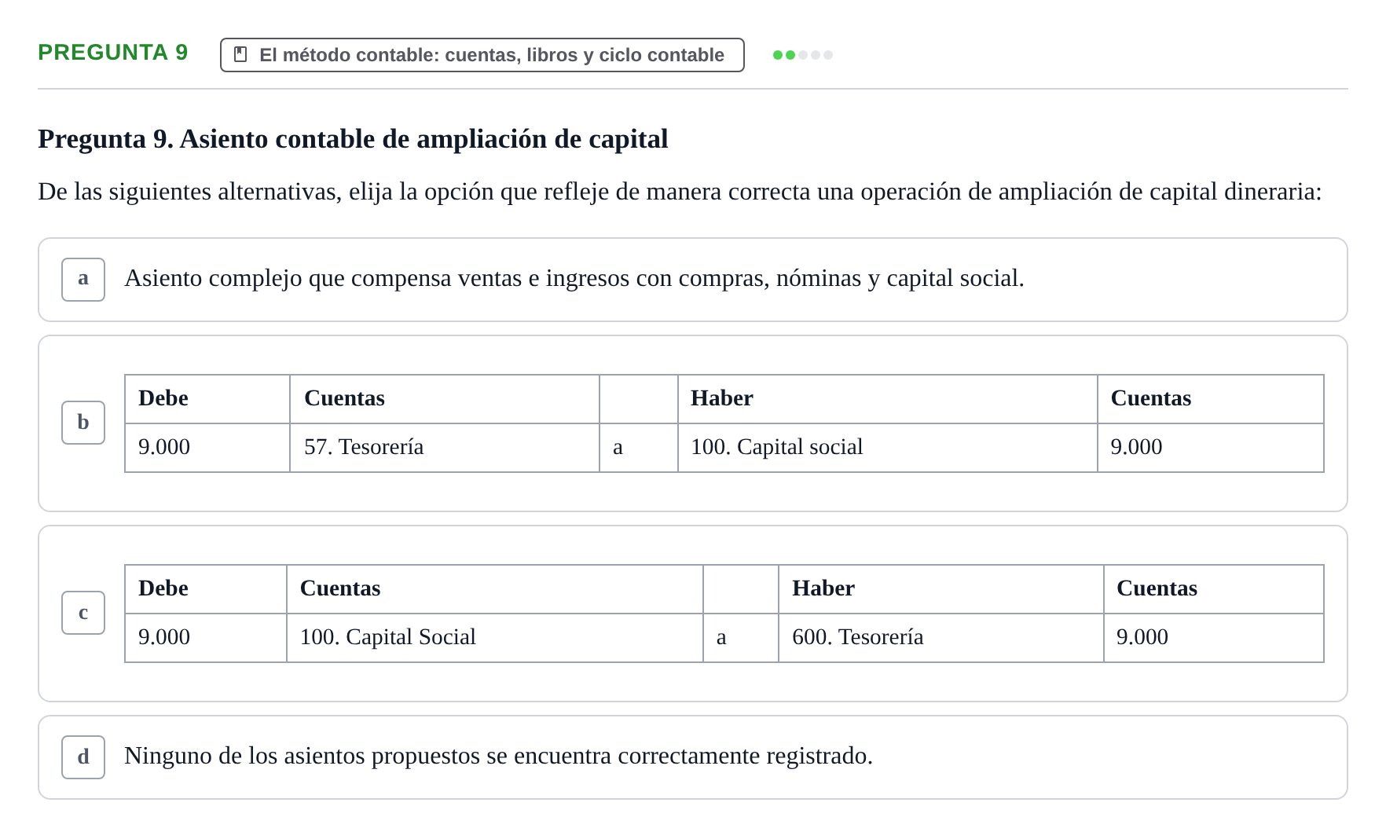Screen dimensions: 1386x839
Task: Click credit amount 9.000 in option b
Action: [1211, 448]
